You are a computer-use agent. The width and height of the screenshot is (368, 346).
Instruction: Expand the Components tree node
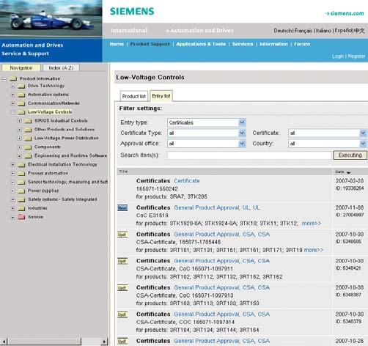(20, 147)
